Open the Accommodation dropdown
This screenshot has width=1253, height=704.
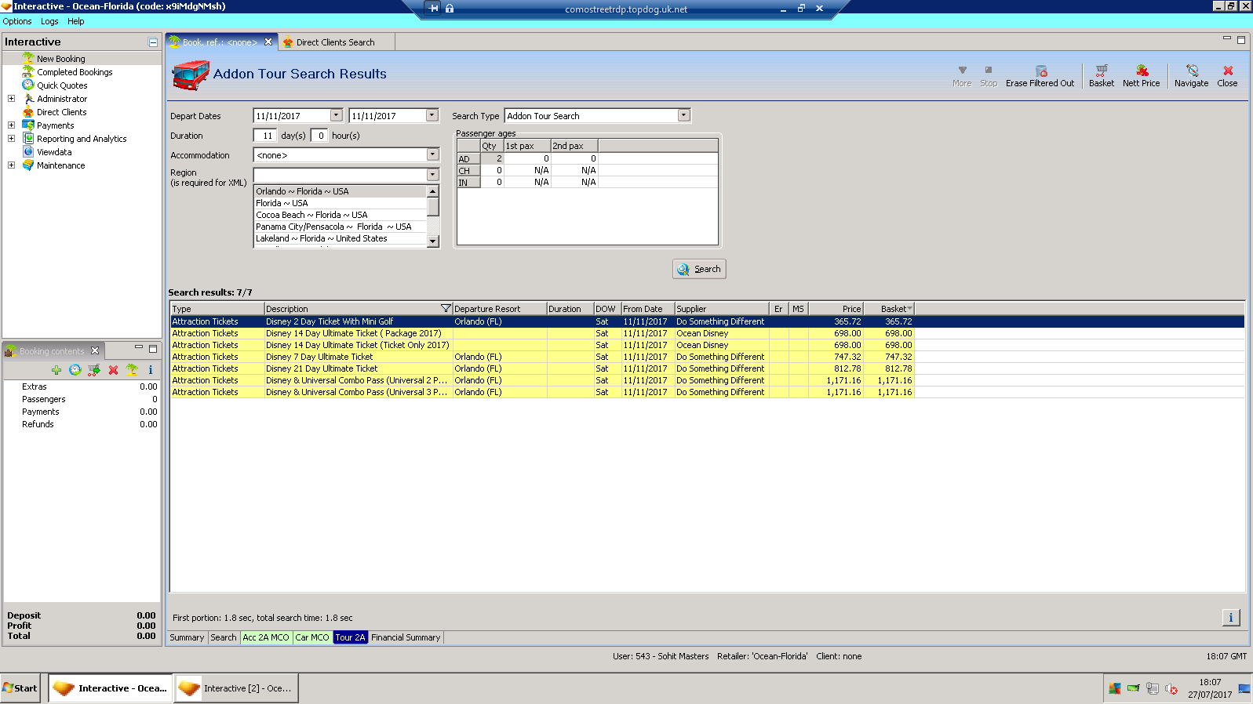pyautogui.click(x=433, y=154)
